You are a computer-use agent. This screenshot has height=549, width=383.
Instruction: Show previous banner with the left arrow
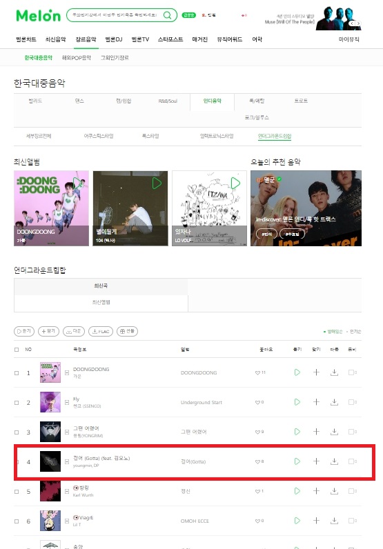click(352, 23)
